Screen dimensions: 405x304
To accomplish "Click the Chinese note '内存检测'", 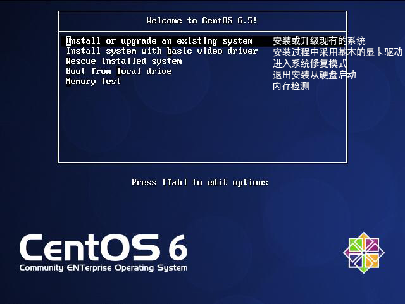I will pos(291,86).
